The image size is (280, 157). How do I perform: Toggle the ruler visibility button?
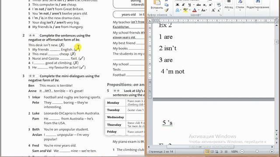[276, 21]
